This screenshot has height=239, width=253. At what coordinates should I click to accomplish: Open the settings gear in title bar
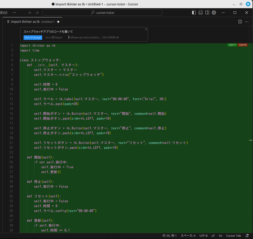[x=214, y=13]
